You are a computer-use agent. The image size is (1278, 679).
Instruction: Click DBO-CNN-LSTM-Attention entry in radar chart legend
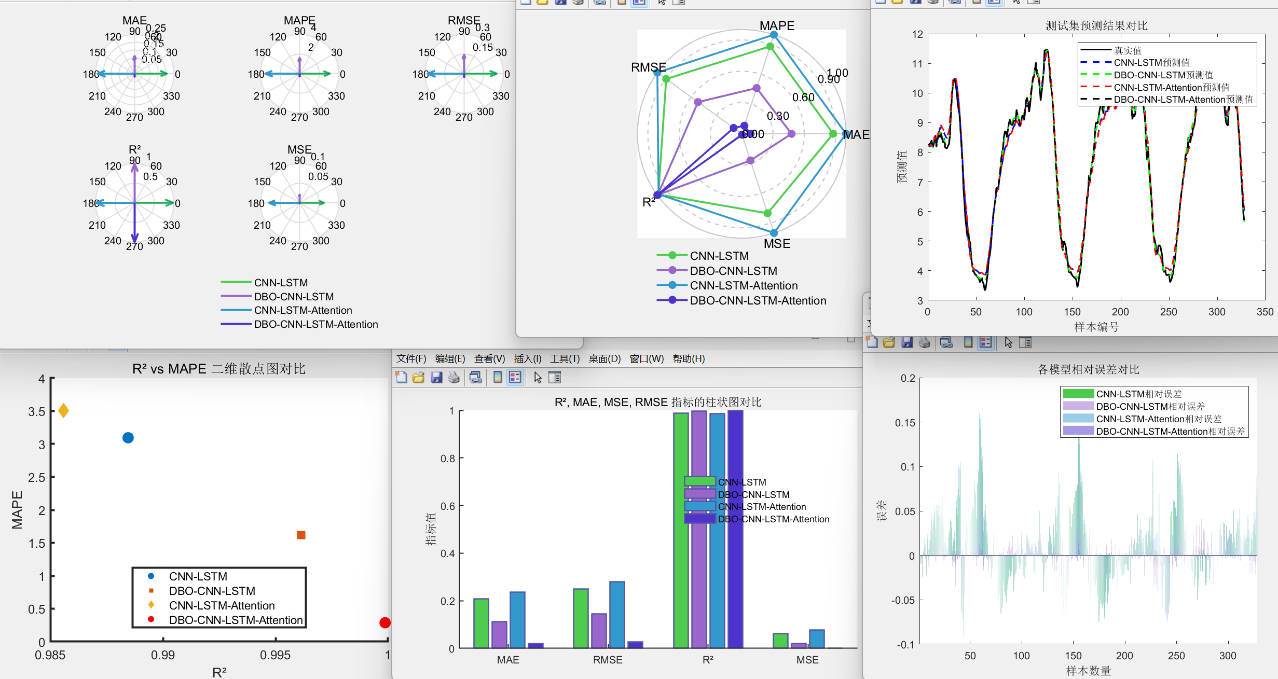click(x=758, y=301)
